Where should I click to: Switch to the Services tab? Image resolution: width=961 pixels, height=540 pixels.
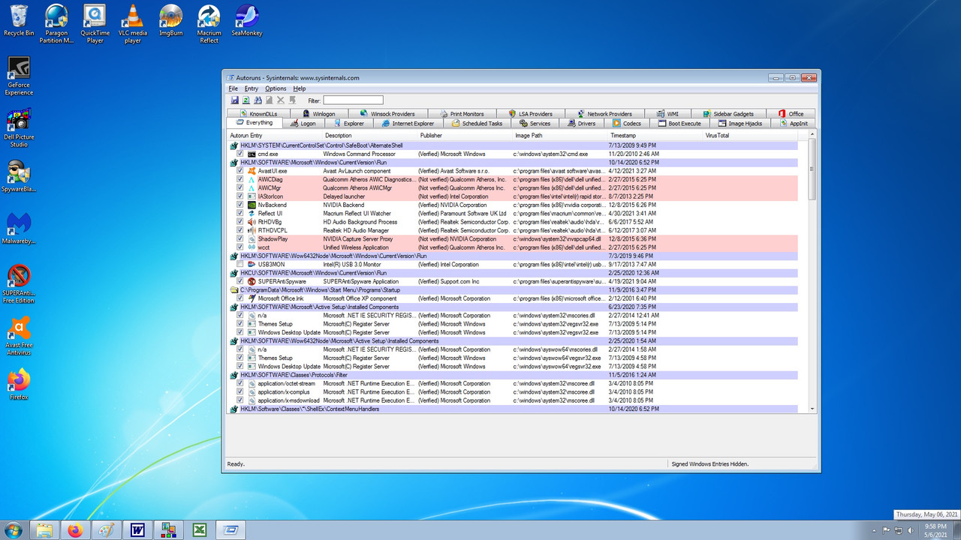[x=534, y=123]
